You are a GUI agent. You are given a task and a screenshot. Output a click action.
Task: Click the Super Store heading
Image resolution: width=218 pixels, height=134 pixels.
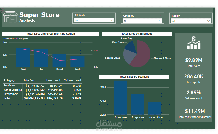click(x=39, y=15)
